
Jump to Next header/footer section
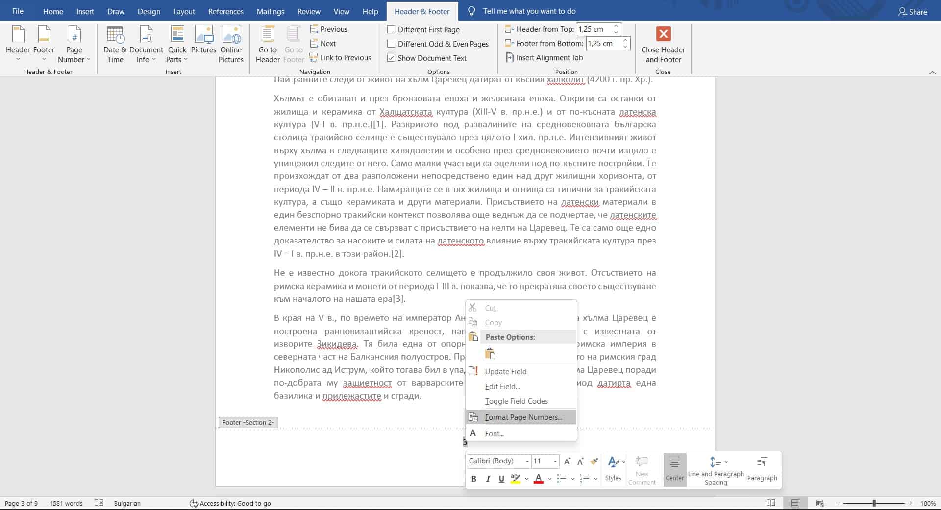(322, 44)
